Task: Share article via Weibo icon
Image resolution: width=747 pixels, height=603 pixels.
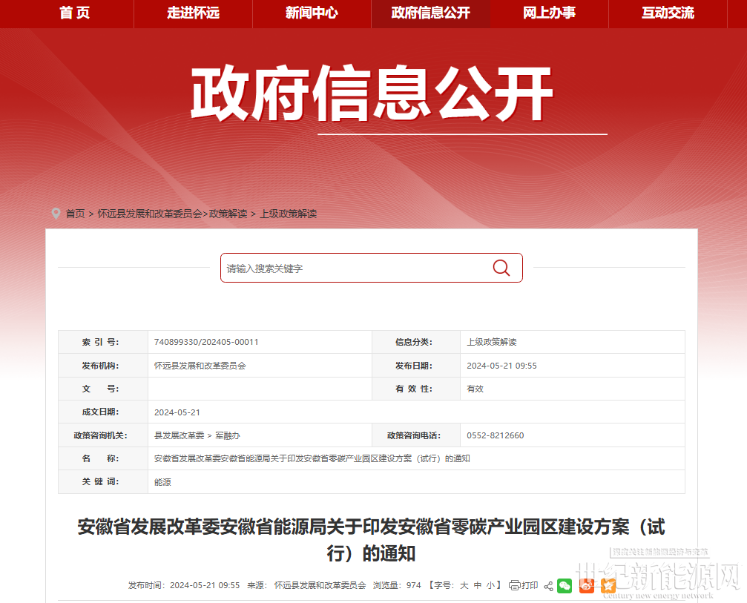Action: tap(587, 586)
